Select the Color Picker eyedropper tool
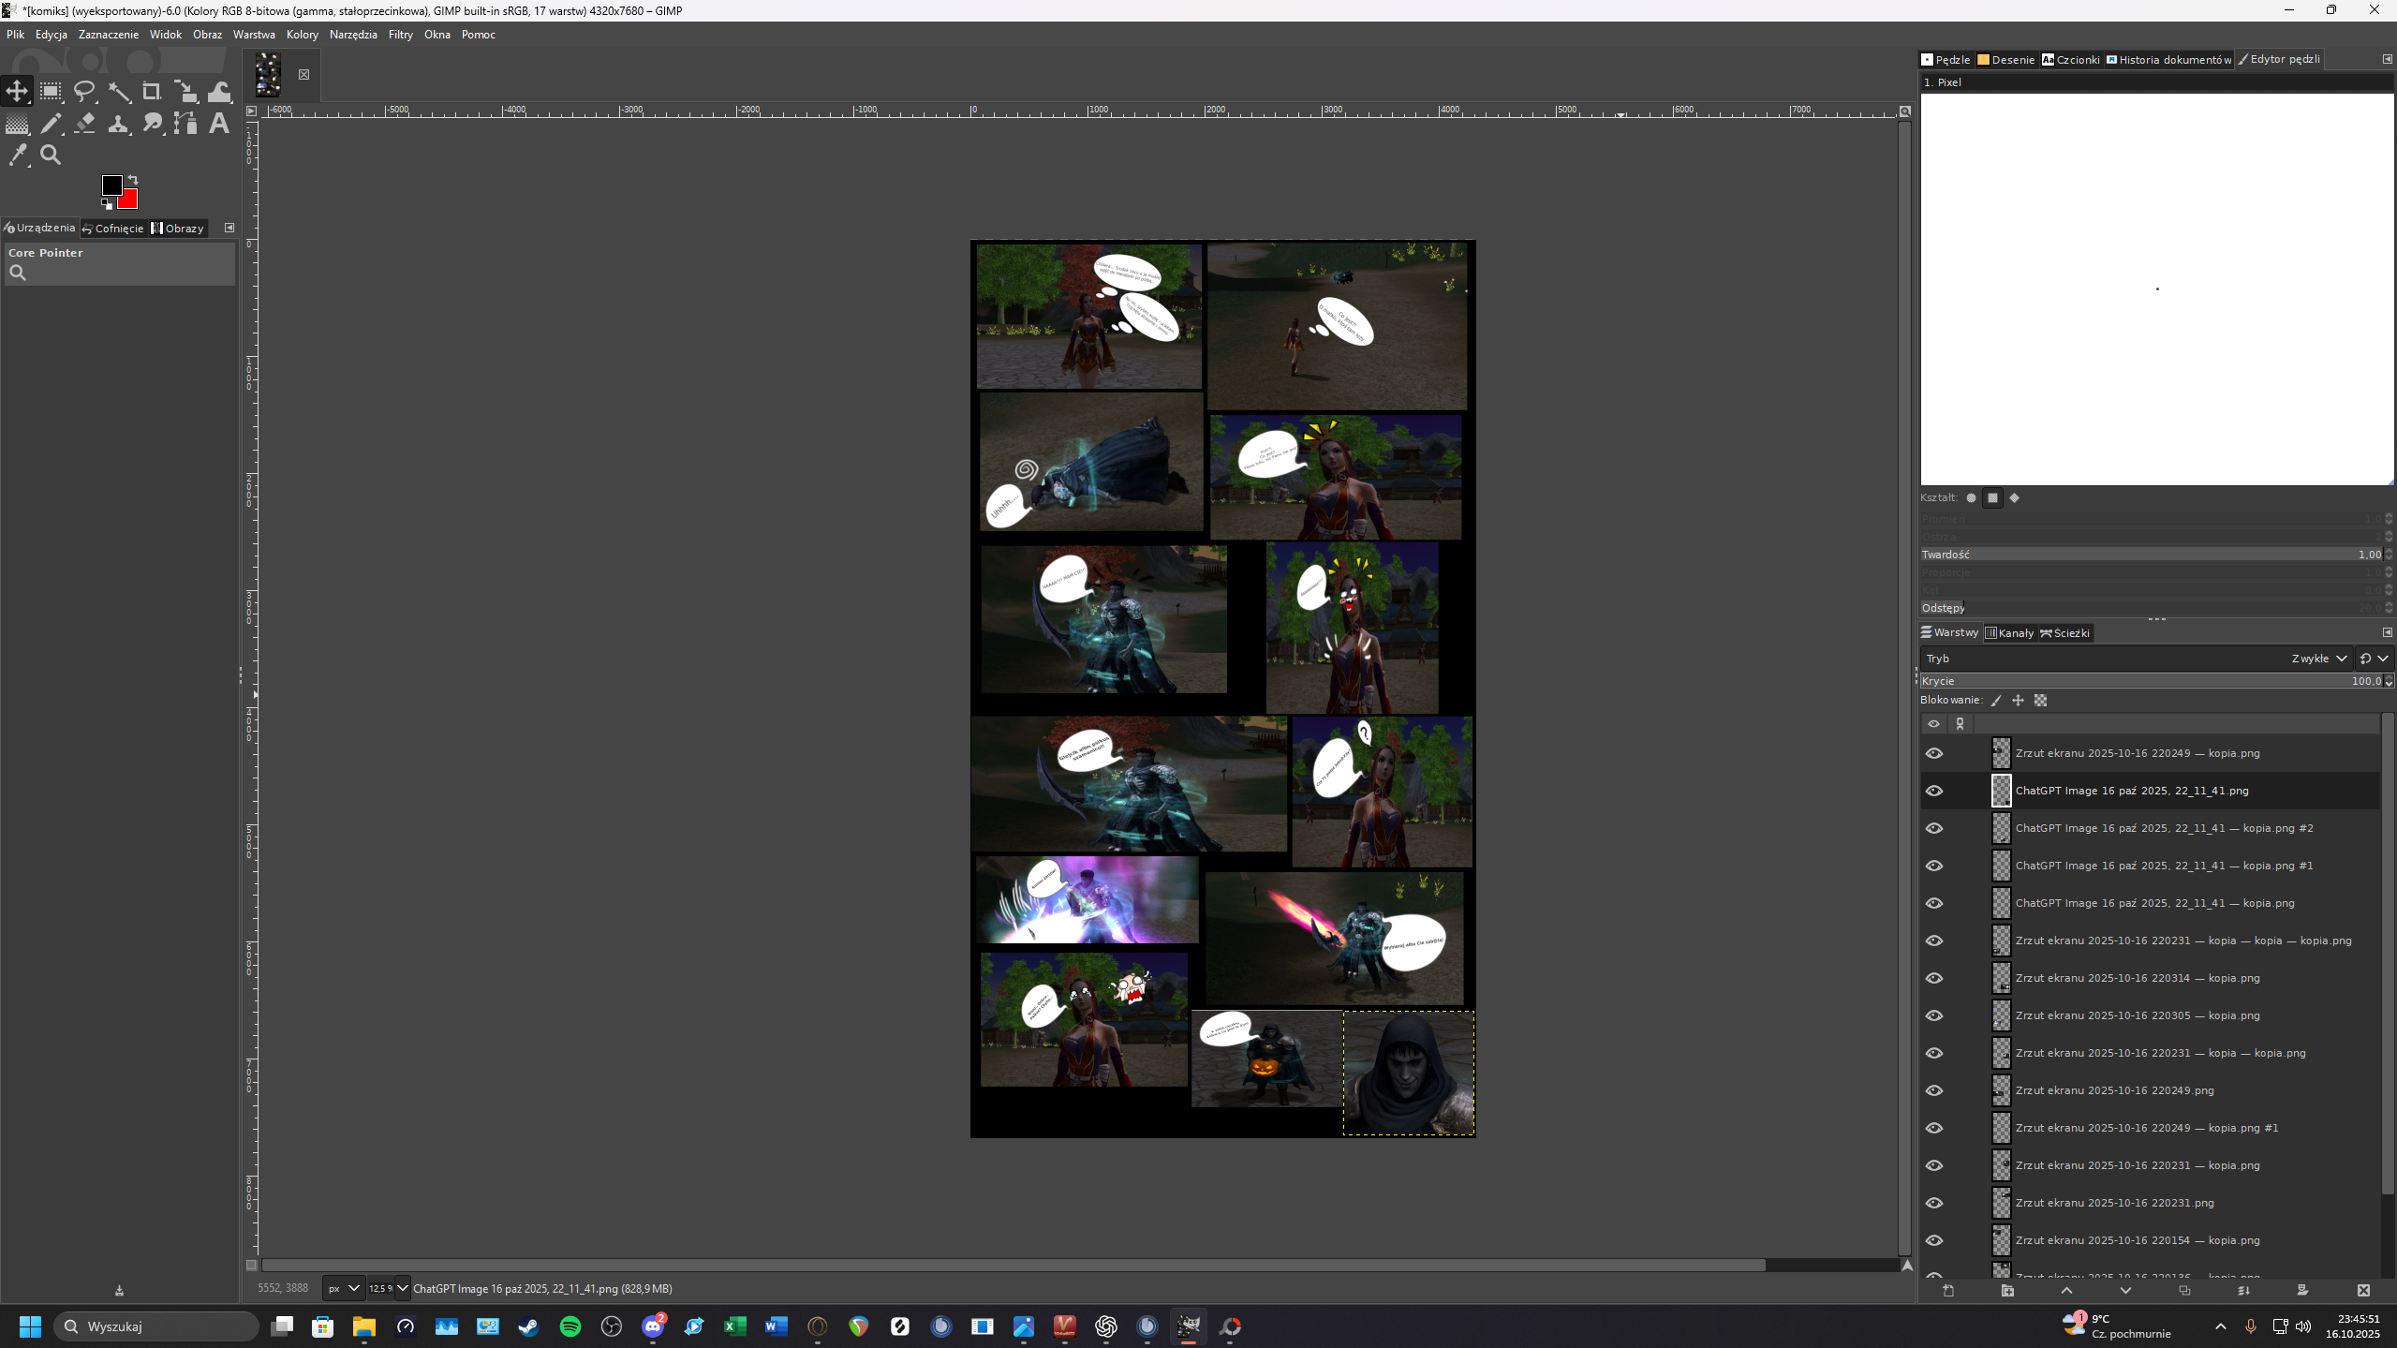This screenshot has height=1348, width=2397. 18,156
